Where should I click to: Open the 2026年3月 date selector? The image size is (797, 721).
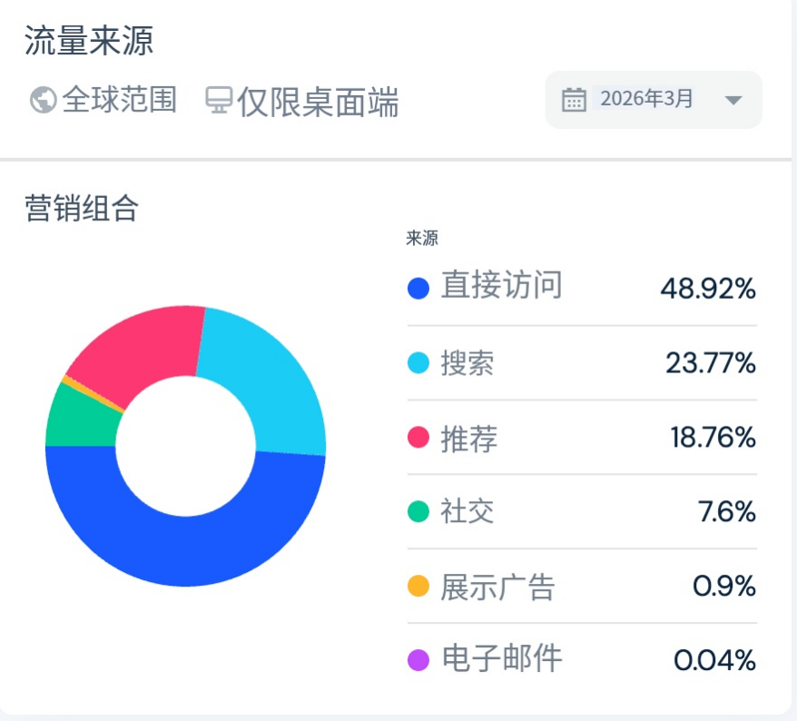pyautogui.click(x=654, y=100)
